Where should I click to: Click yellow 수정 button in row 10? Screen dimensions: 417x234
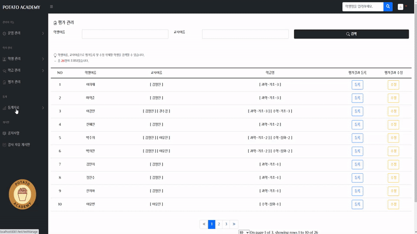pyautogui.click(x=394, y=204)
